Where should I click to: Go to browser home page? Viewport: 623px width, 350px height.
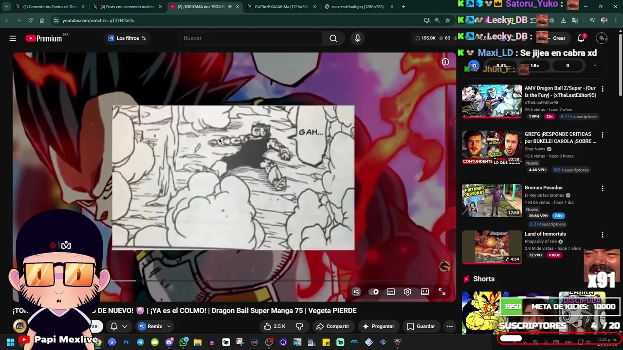pos(42,20)
